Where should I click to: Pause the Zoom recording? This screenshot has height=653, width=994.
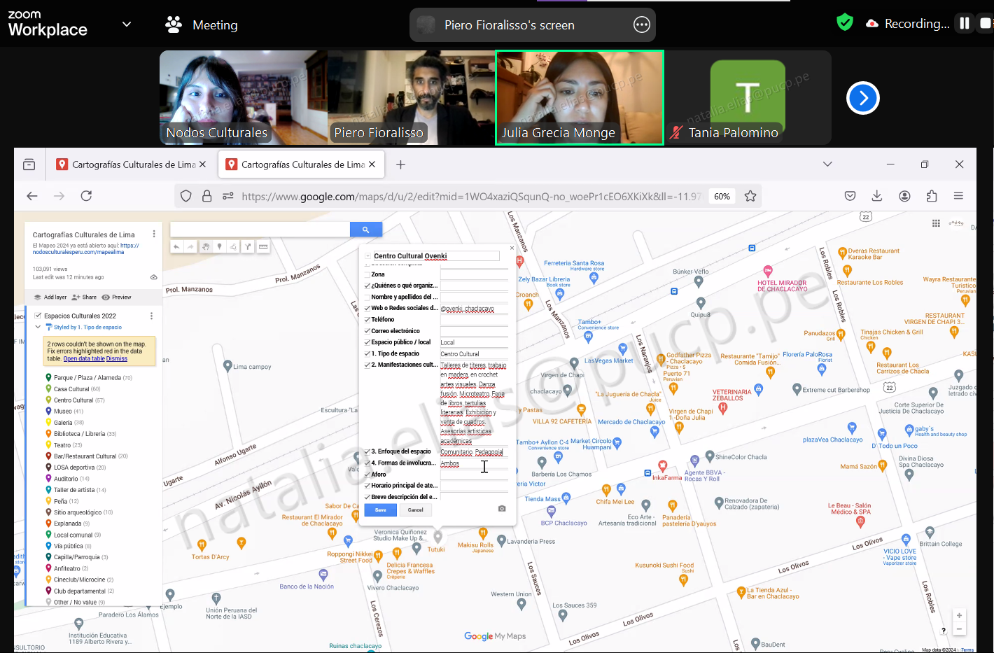click(965, 23)
